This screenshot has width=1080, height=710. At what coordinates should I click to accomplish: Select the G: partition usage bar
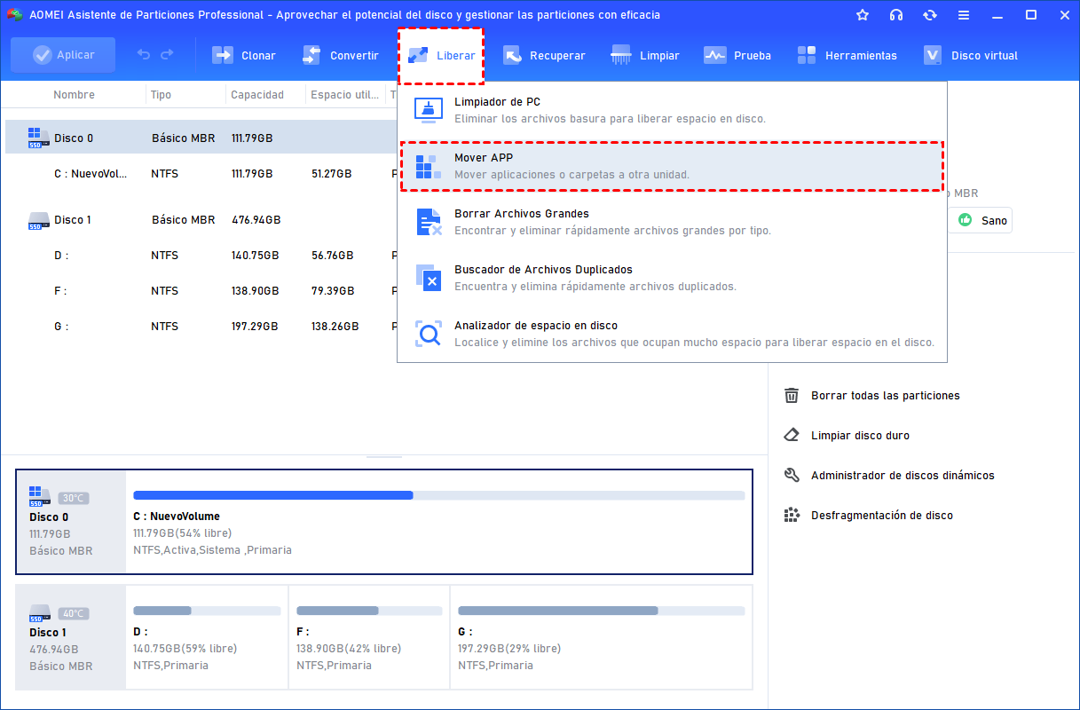(x=601, y=611)
